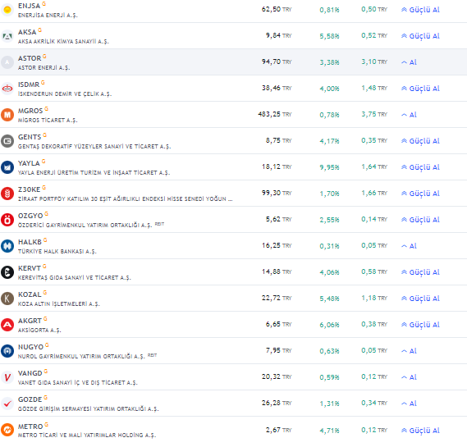
Task: Open the HALKB ticker symbol
Action: pos(30,242)
